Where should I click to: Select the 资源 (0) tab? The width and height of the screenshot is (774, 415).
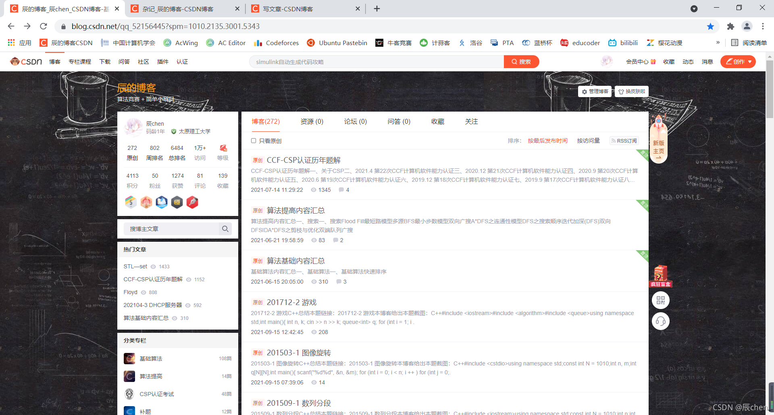pyautogui.click(x=312, y=121)
